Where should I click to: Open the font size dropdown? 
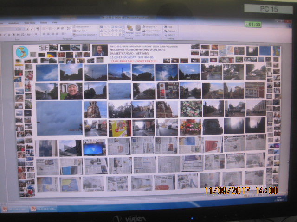tap(24, 29)
